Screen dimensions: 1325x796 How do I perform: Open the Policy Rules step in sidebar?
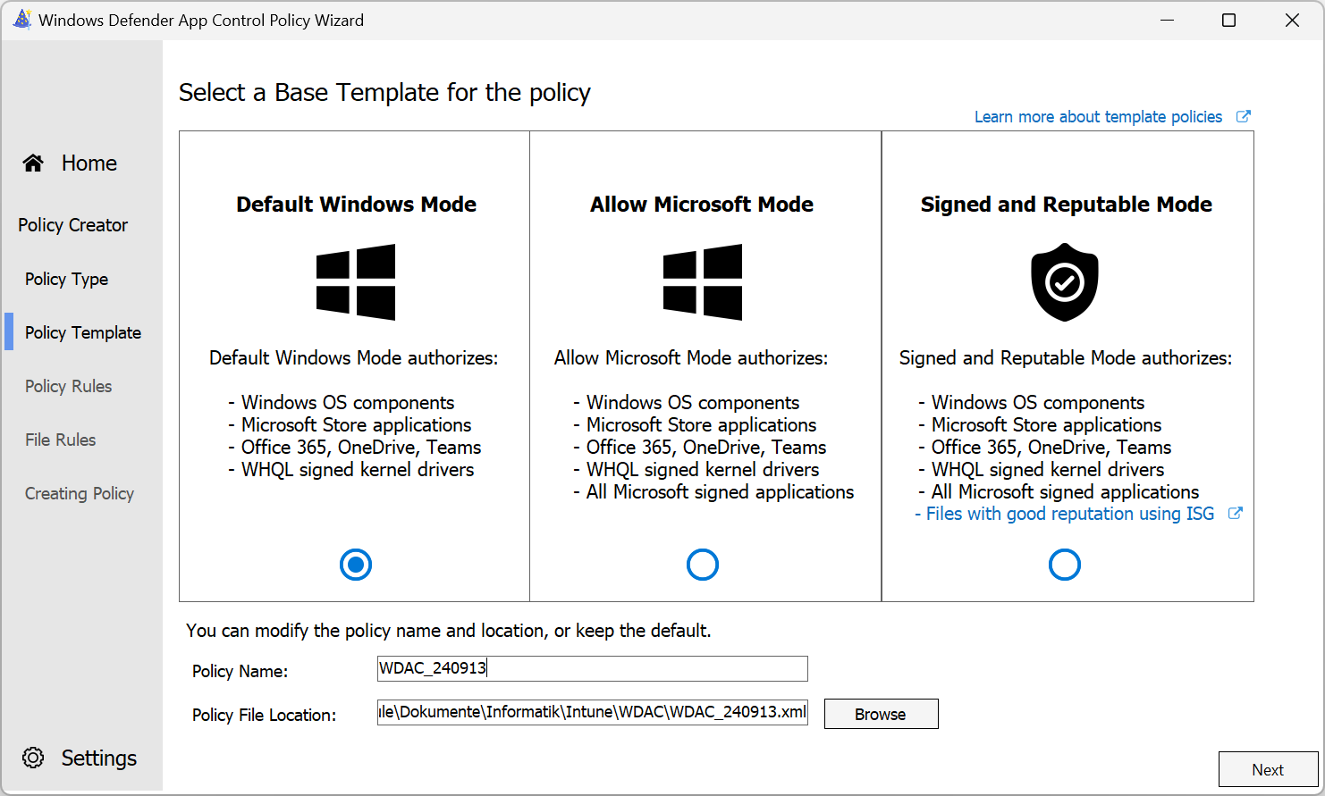(x=68, y=386)
